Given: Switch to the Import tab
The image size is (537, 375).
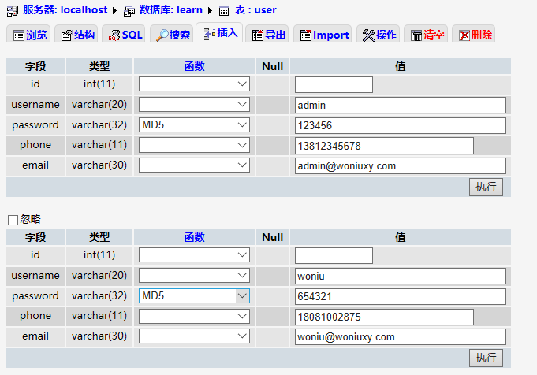Looking at the screenshot, I should 323,35.
